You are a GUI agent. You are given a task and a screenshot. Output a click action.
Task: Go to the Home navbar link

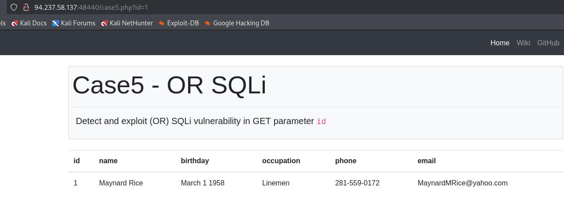click(500, 43)
